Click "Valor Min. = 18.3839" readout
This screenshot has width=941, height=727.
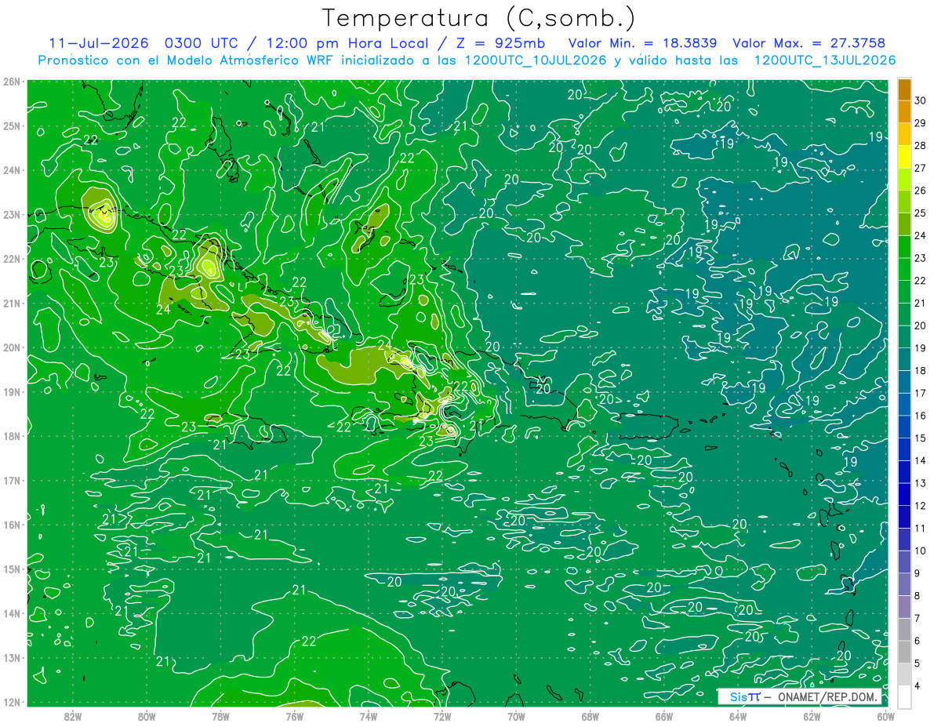[642, 43]
